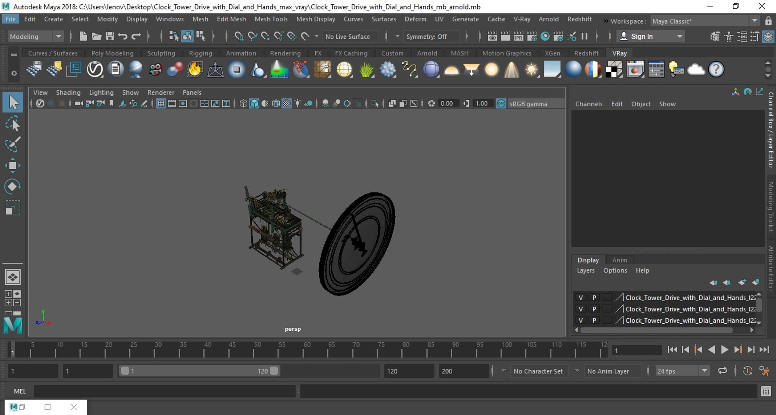Click the checker texture shelf icon
This screenshot has height=415, width=776.
click(614, 69)
